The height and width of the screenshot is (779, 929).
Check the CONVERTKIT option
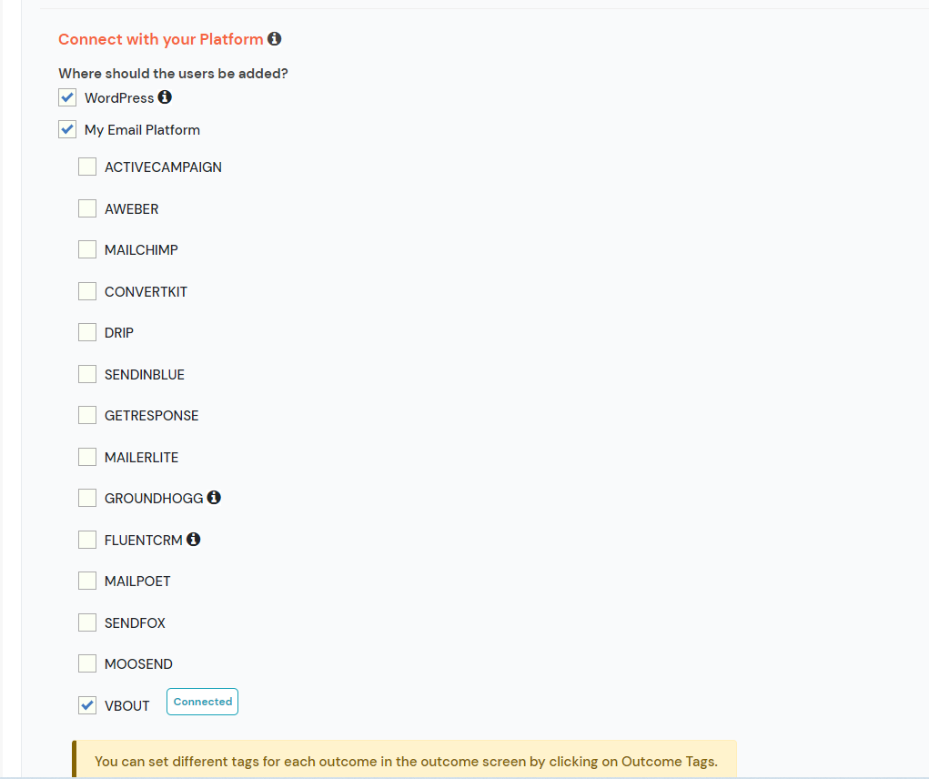(87, 291)
